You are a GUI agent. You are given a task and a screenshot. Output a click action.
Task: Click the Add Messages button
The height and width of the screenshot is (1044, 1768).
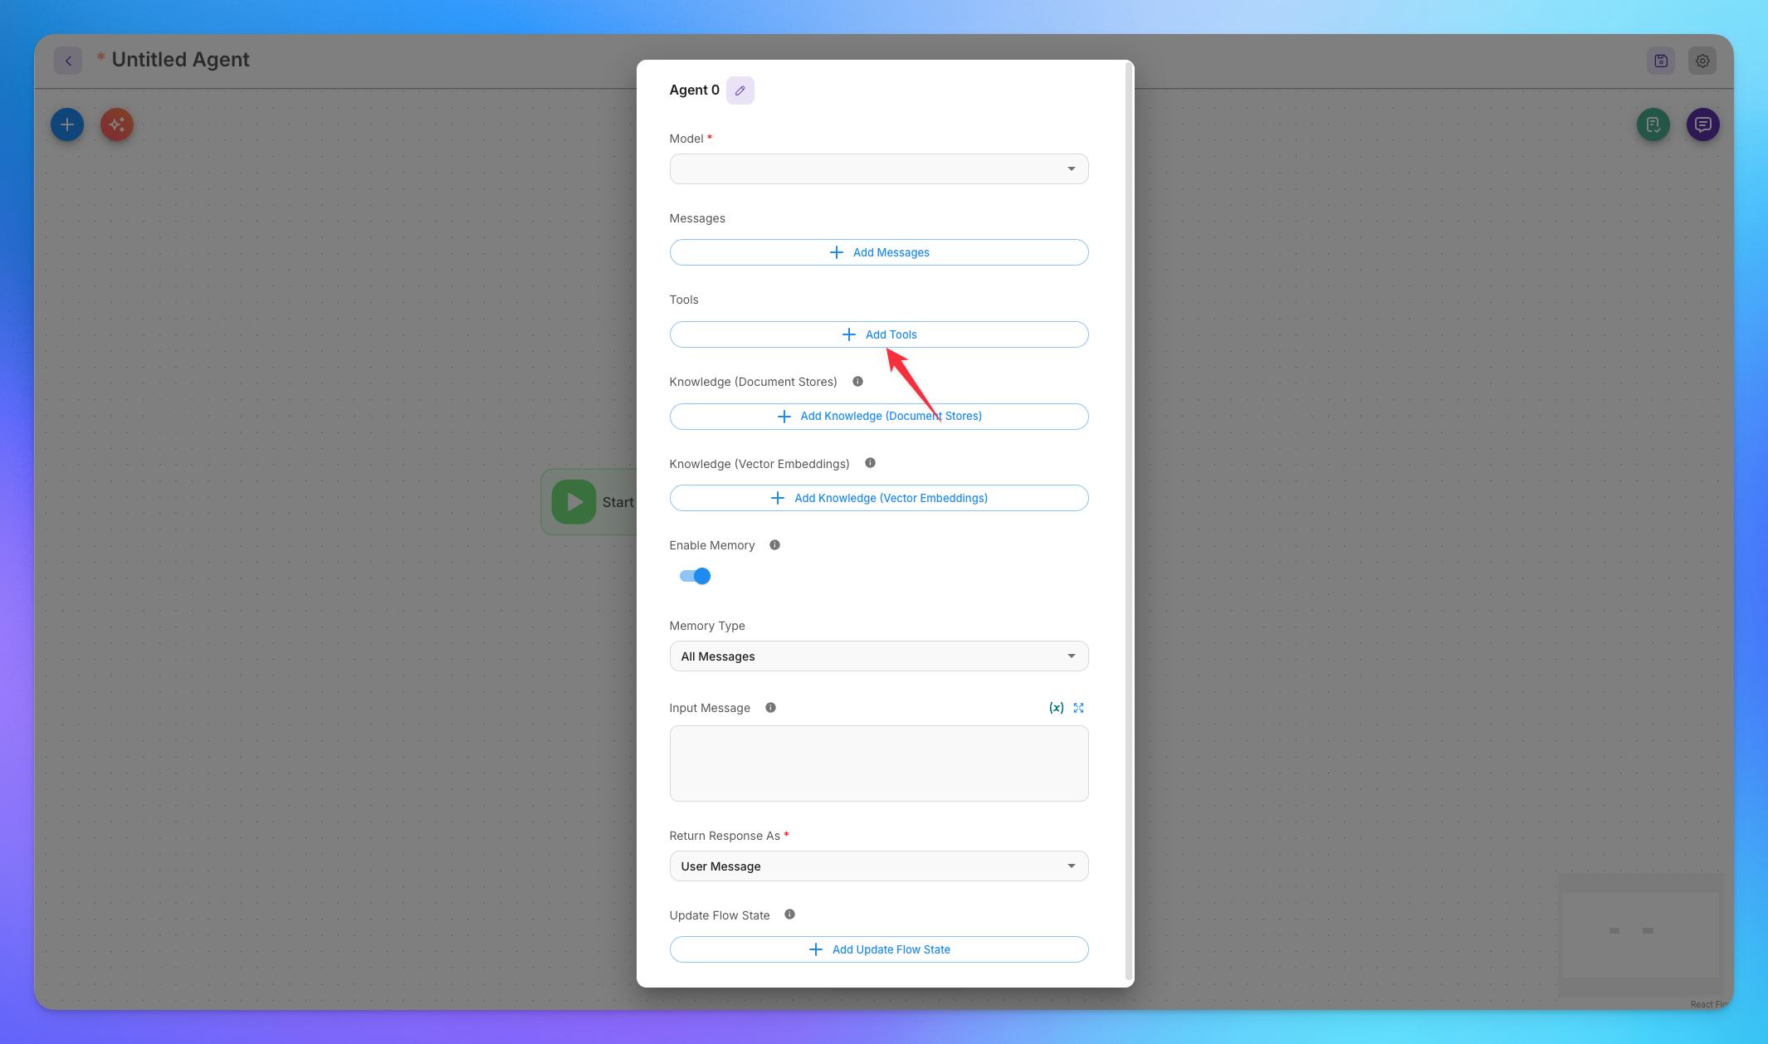[x=878, y=252]
